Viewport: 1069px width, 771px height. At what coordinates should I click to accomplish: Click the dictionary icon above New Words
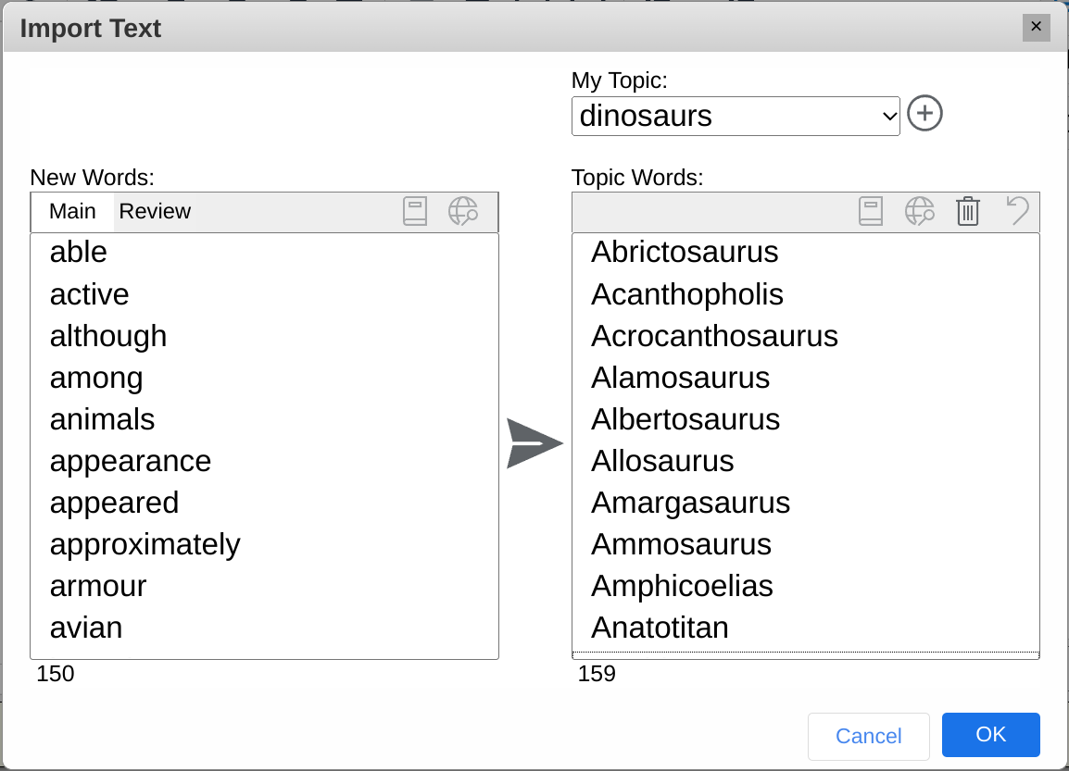tap(414, 211)
